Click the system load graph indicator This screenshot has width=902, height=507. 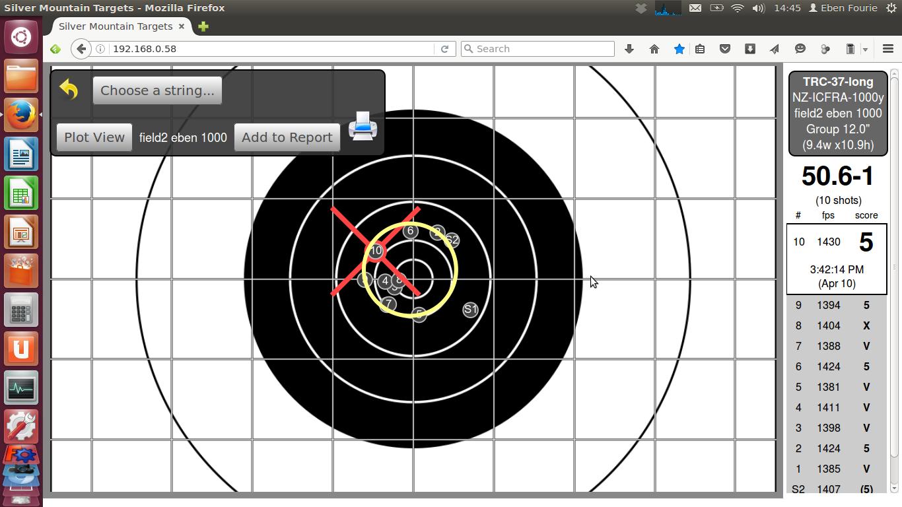668,8
